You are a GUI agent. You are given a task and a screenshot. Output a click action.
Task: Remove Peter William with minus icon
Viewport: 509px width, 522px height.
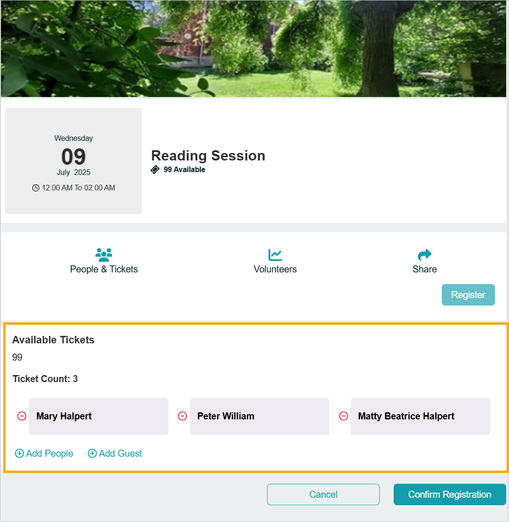(x=182, y=416)
